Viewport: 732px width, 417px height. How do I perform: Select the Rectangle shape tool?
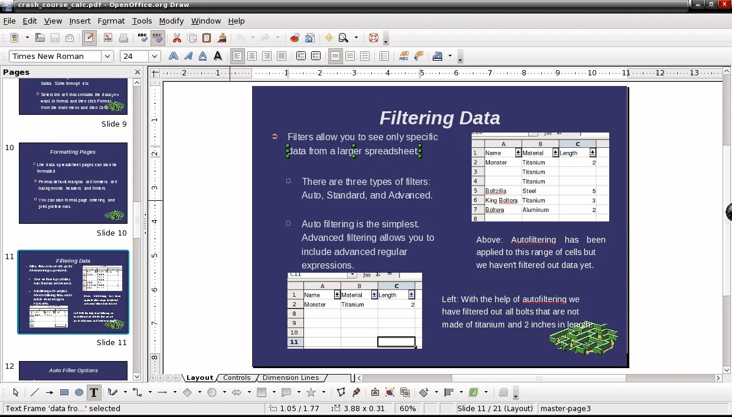tap(64, 392)
